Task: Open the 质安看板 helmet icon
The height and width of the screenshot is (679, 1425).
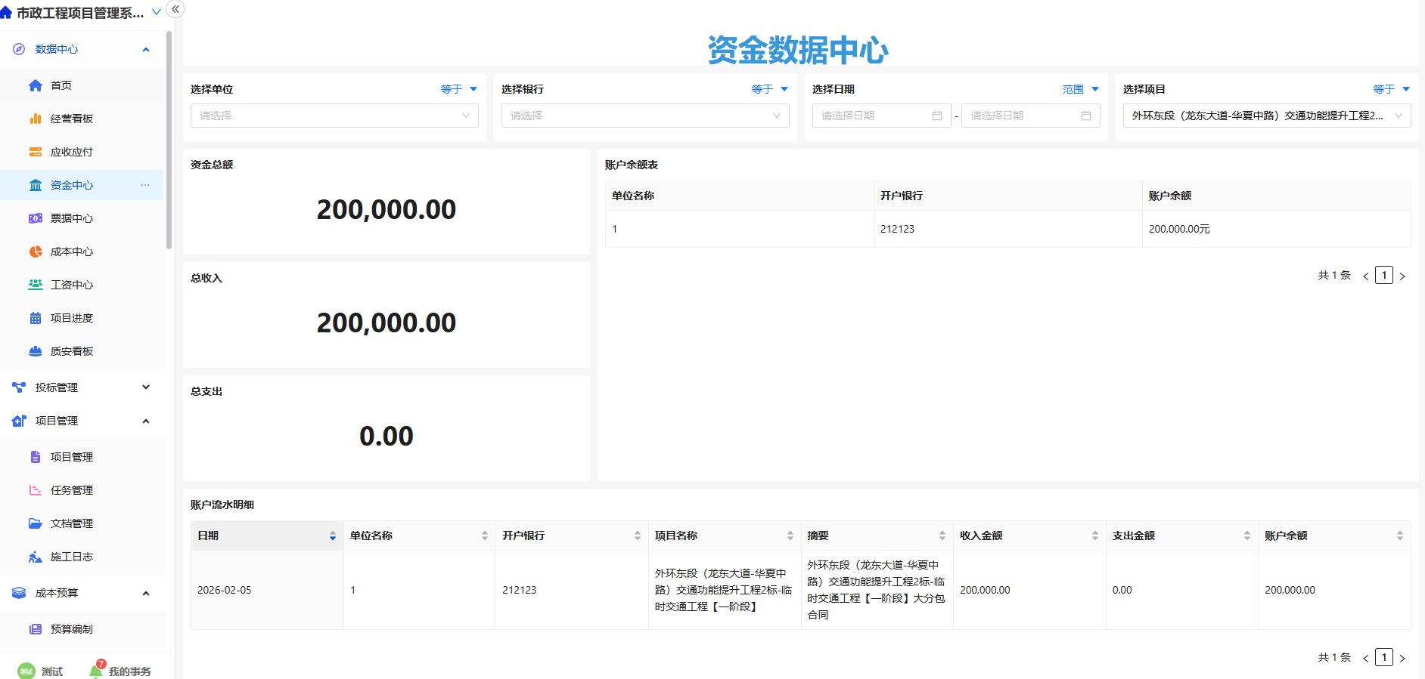Action: 36,351
